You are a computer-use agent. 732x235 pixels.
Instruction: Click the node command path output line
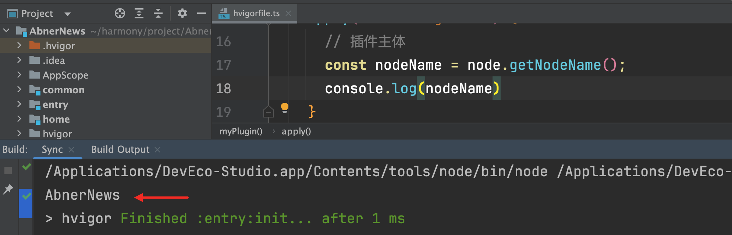[x=388, y=171]
